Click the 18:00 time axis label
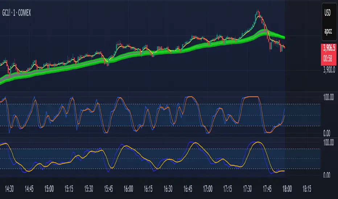Screen dimensions: 338x199 pyautogui.click(x=287, y=189)
